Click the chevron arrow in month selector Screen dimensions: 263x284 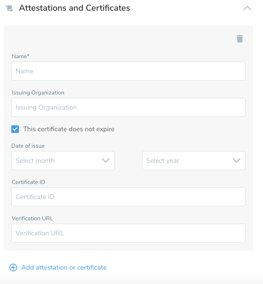(106, 160)
